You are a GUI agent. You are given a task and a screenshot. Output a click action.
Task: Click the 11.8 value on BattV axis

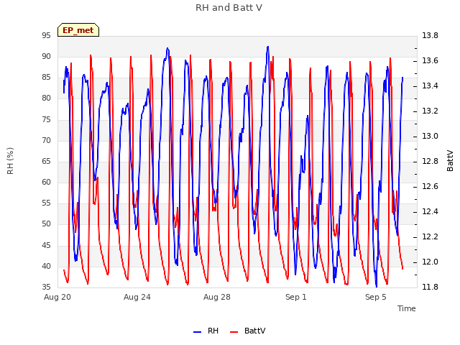(430, 287)
